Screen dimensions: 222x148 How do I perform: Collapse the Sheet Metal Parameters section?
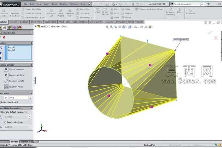tap(31, 108)
